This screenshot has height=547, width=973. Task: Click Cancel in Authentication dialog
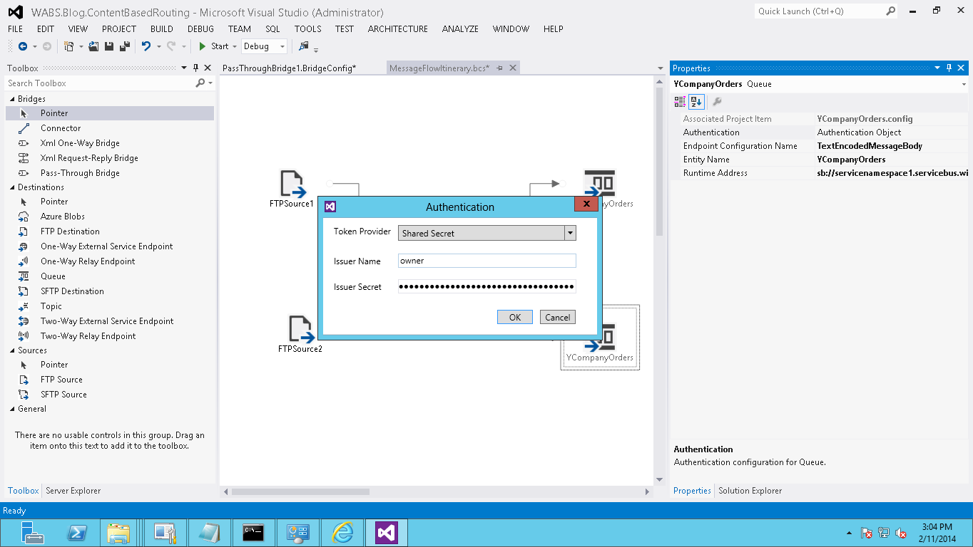point(558,317)
